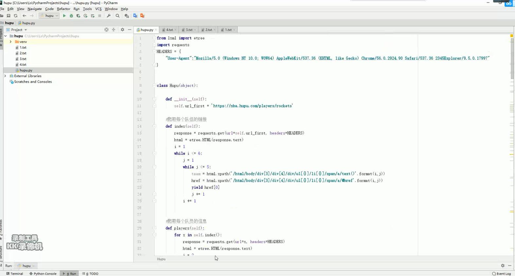Open the 6: TODO tool window
515x276 pixels.
[x=90, y=274]
